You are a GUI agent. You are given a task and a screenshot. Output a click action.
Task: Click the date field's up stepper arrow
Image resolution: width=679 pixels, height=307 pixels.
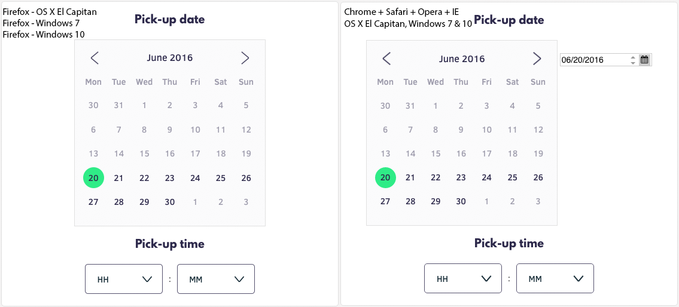pyautogui.click(x=633, y=57)
